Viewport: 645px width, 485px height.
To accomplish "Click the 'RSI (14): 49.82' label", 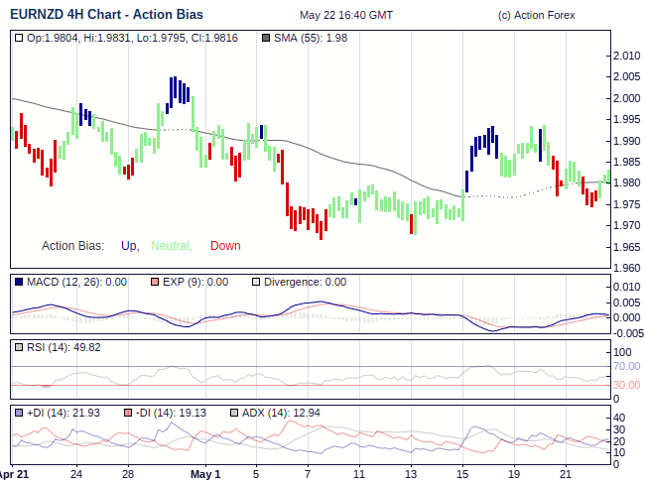I will (x=64, y=347).
